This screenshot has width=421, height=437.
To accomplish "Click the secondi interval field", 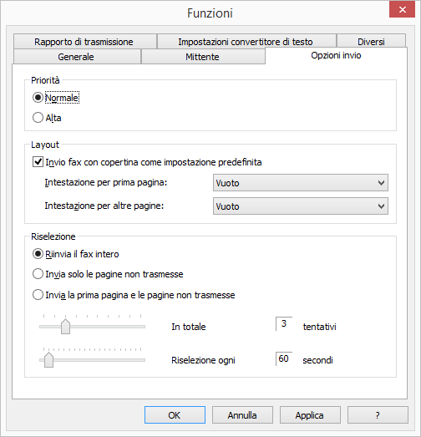I will pos(284,359).
